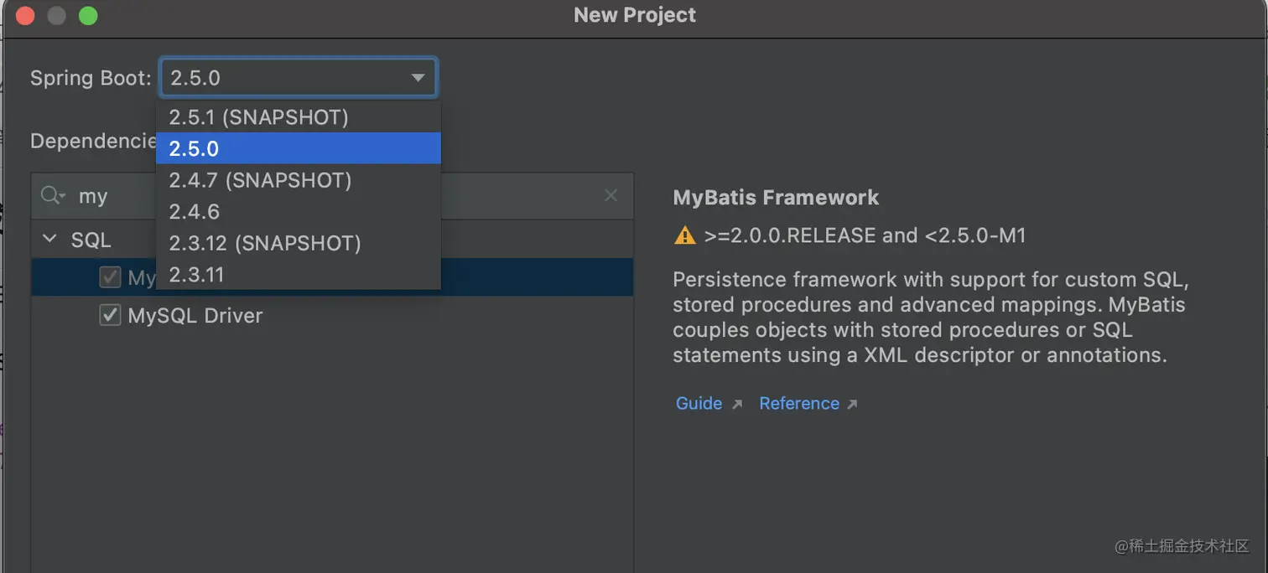Click the green maximize window button
1268x573 pixels.
[87, 15]
